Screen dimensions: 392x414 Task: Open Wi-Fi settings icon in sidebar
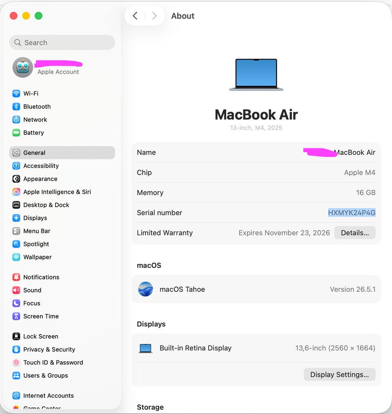[x=16, y=94]
